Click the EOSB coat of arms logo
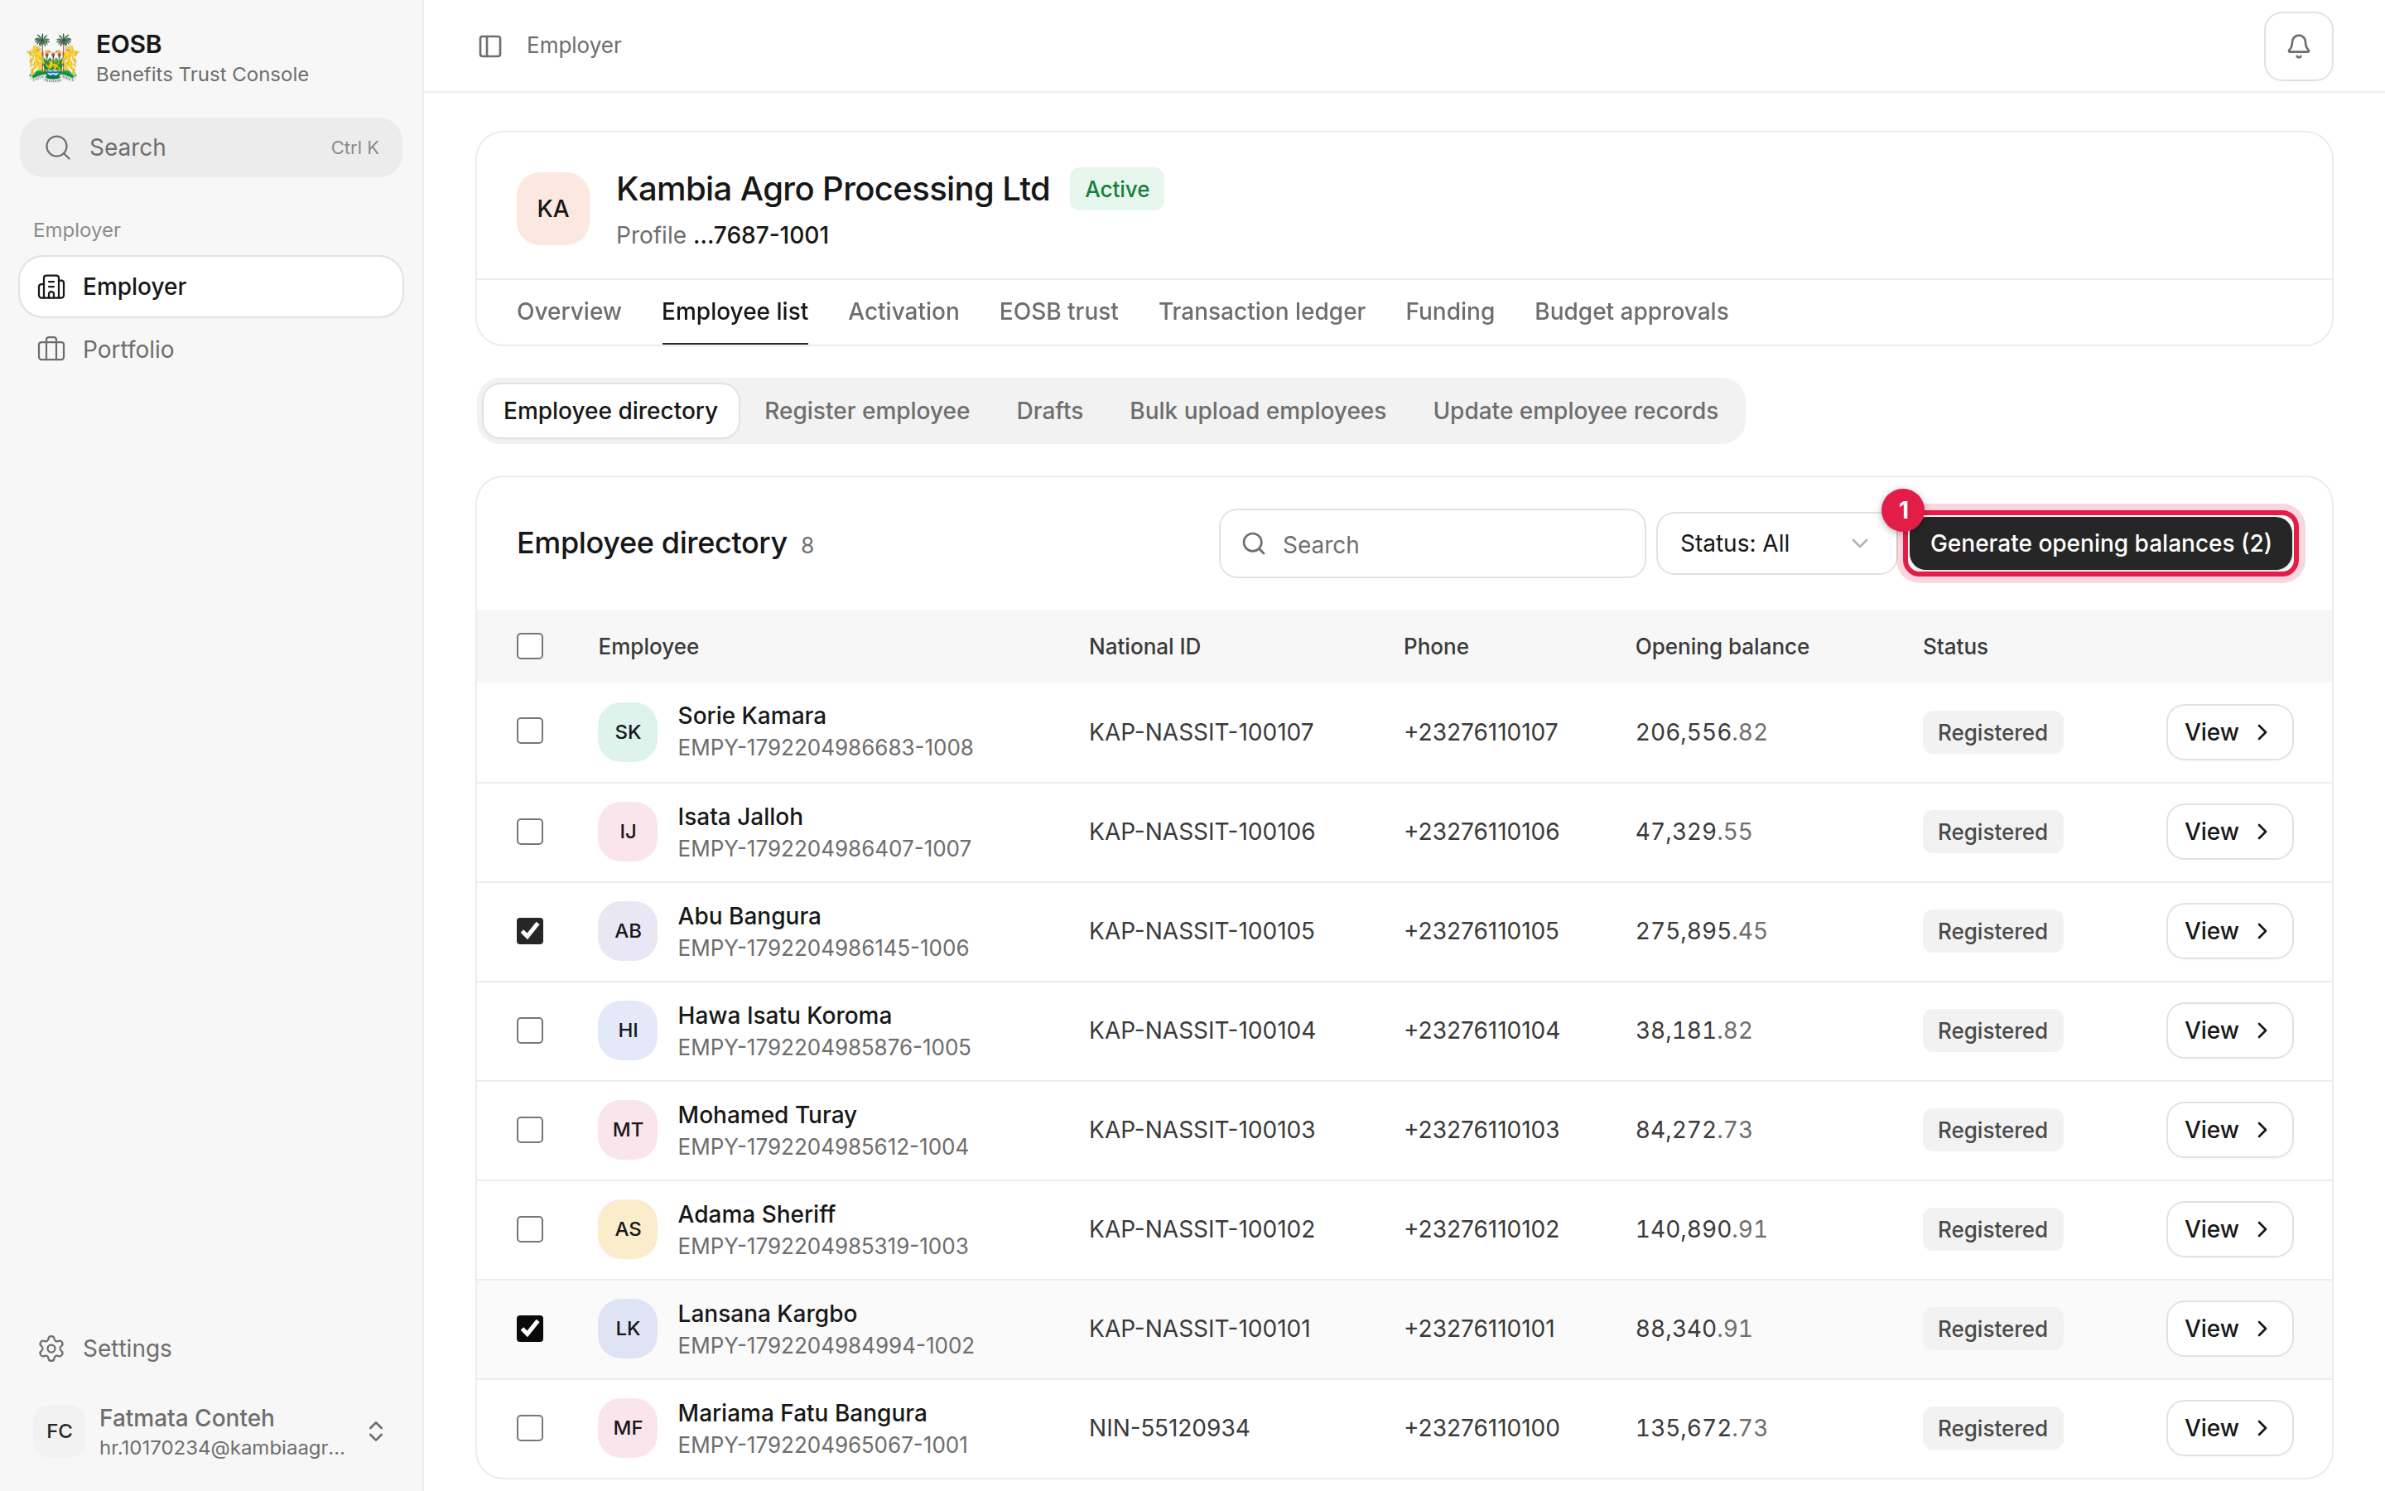Viewport: 2385px width, 1491px height. 52,58
